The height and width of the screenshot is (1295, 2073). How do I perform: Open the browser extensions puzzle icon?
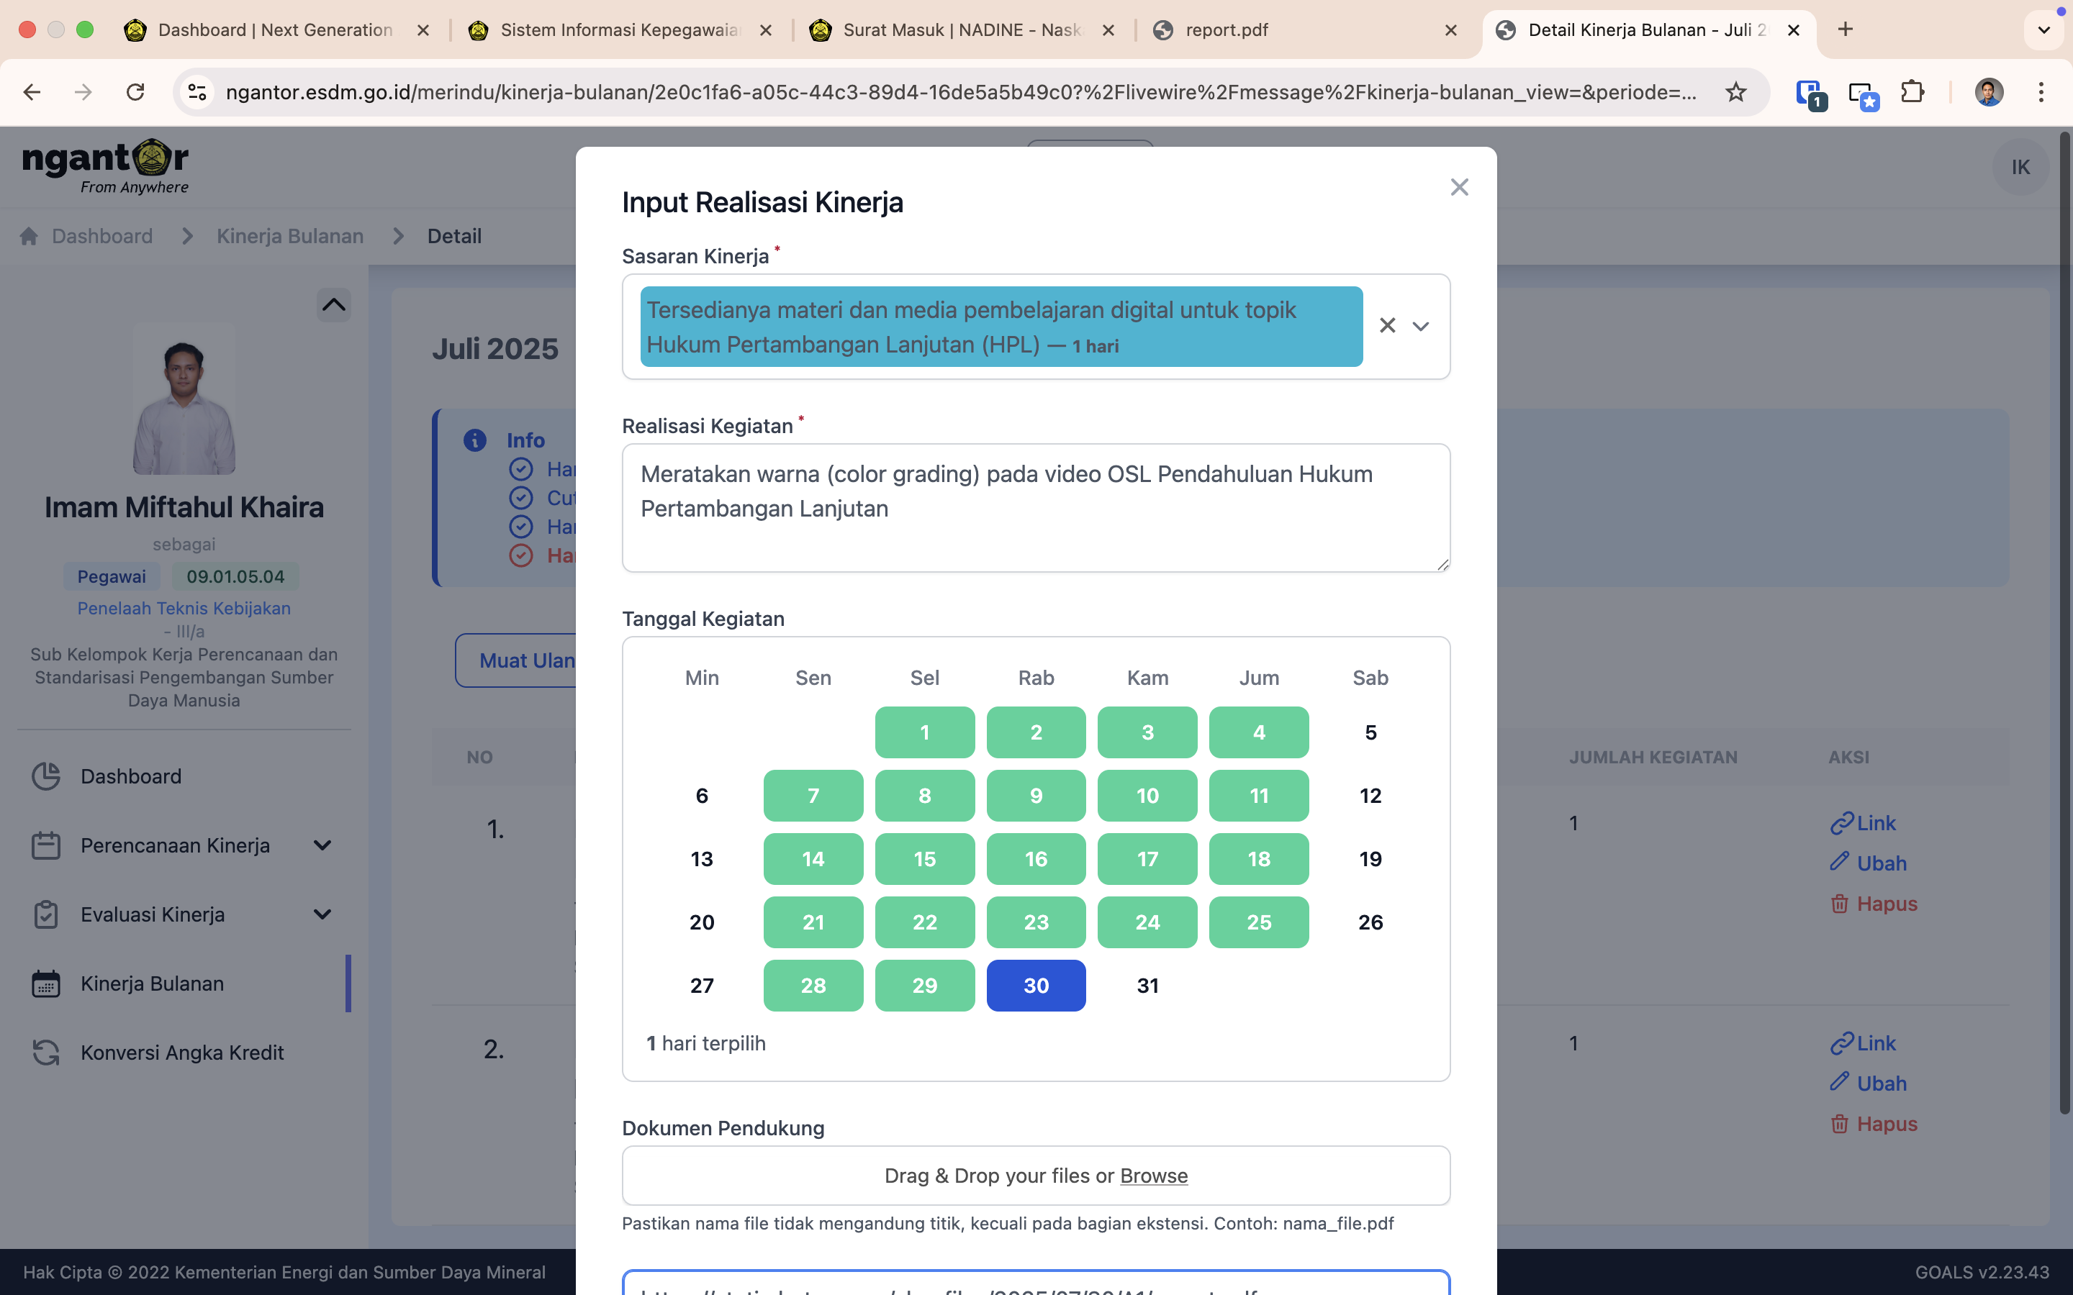(1912, 91)
